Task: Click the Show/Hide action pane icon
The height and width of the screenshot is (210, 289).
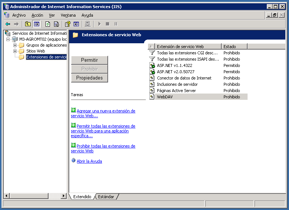Action: click(76, 24)
